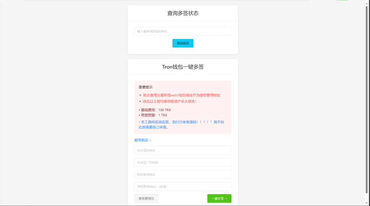Click the red warning 违反以上则可能导致资产永久损失

169,101
